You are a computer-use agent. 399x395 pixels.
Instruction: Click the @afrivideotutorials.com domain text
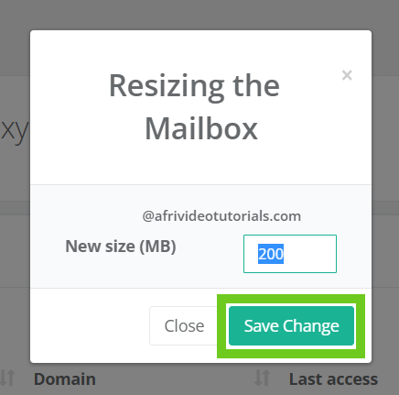click(x=221, y=216)
